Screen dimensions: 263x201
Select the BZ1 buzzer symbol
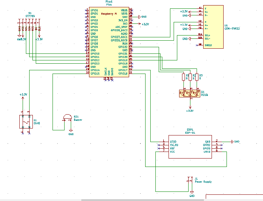(x=67, y=118)
